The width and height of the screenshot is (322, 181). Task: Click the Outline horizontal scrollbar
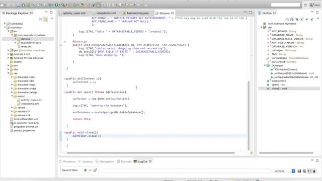click(x=286, y=153)
